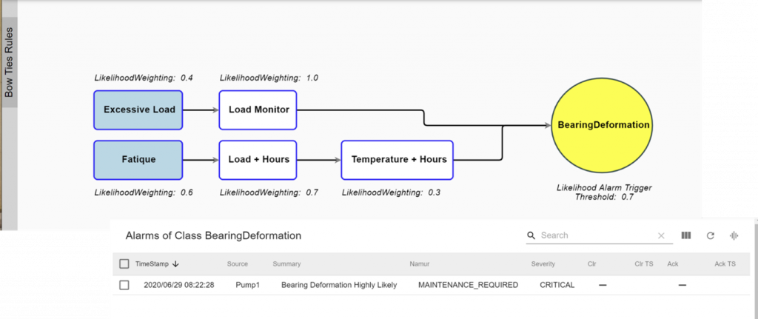Click the Clr TS column header
The height and width of the screenshot is (319, 758).
(x=644, y=264)
